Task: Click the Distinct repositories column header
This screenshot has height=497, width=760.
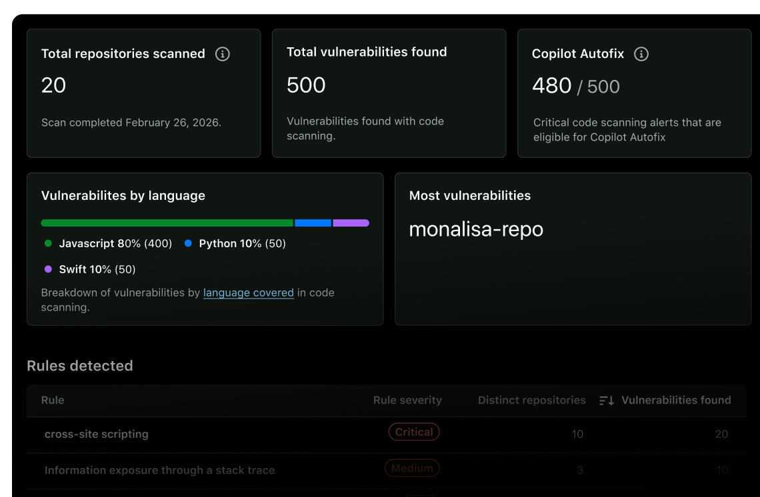Action: click(532, 400)
